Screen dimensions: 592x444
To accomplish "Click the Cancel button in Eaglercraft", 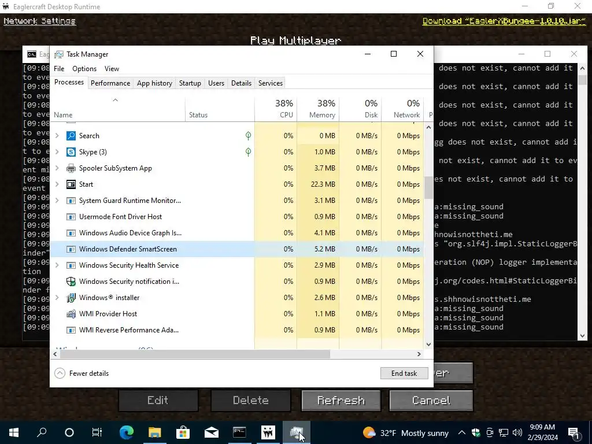I will click(431, 400).
